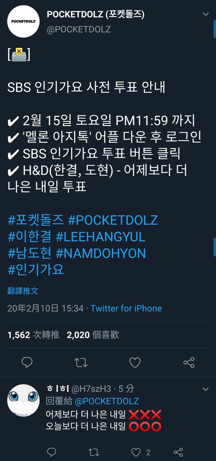
Task: Open the POCKETDOLZ profile picture
Action: pos(23,22)
